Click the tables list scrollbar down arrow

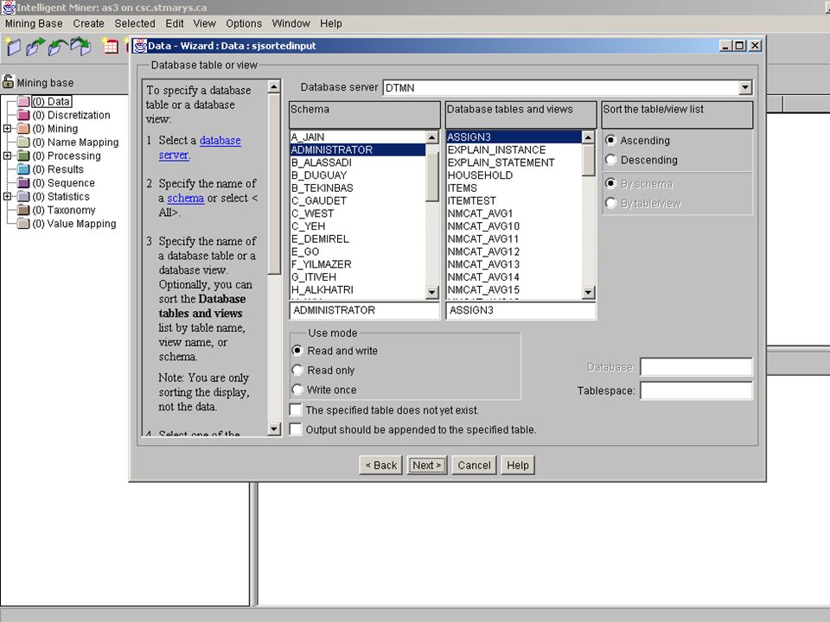(588, 292)
